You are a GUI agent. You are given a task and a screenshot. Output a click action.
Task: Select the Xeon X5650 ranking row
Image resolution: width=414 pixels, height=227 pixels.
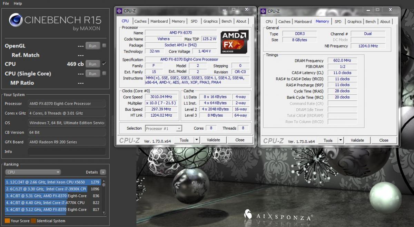[53, 182]
